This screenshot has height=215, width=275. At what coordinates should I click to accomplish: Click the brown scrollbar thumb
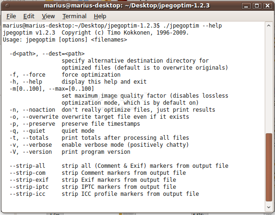[x=268, y=167]
